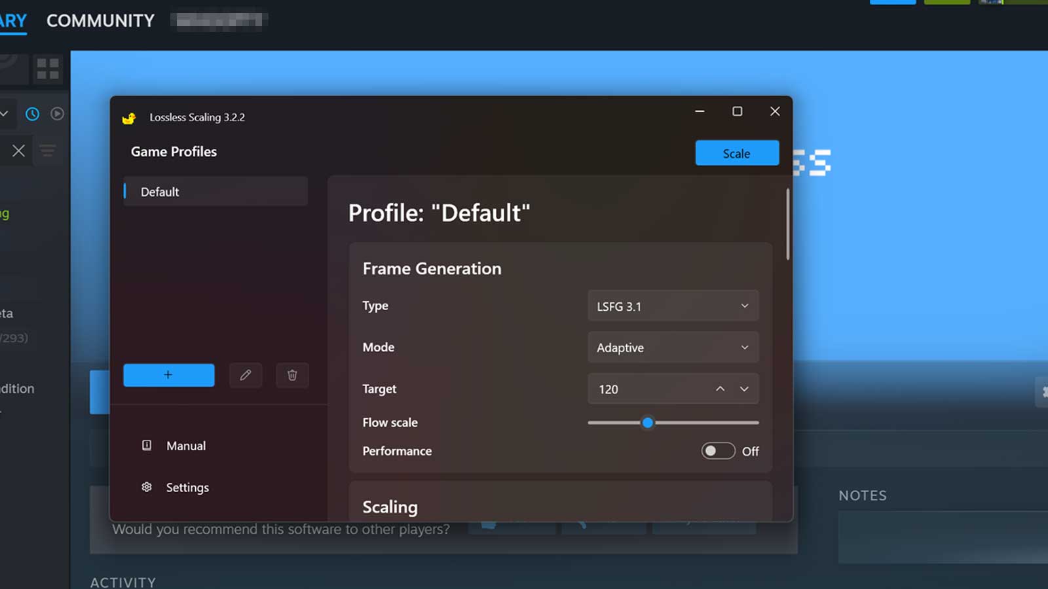Viewport: 1048px width, 589px height.
Task: Open Steam library filter lines icon
Action: point(47,151)
